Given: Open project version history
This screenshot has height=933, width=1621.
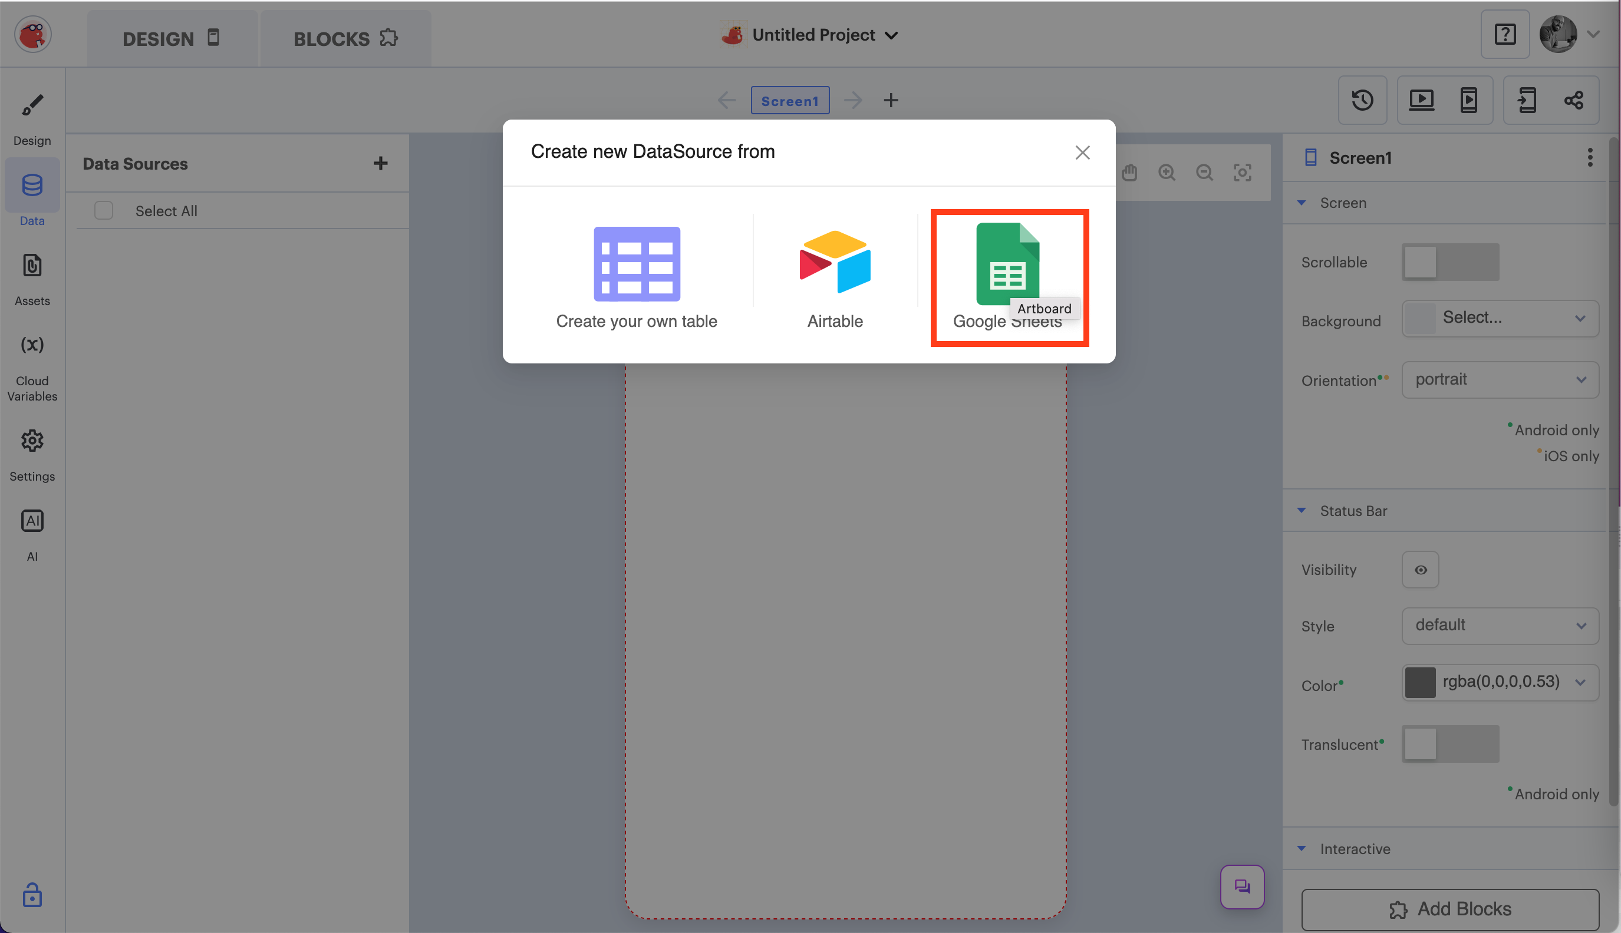Looking at the screenshot, I should pos(1362,100).
